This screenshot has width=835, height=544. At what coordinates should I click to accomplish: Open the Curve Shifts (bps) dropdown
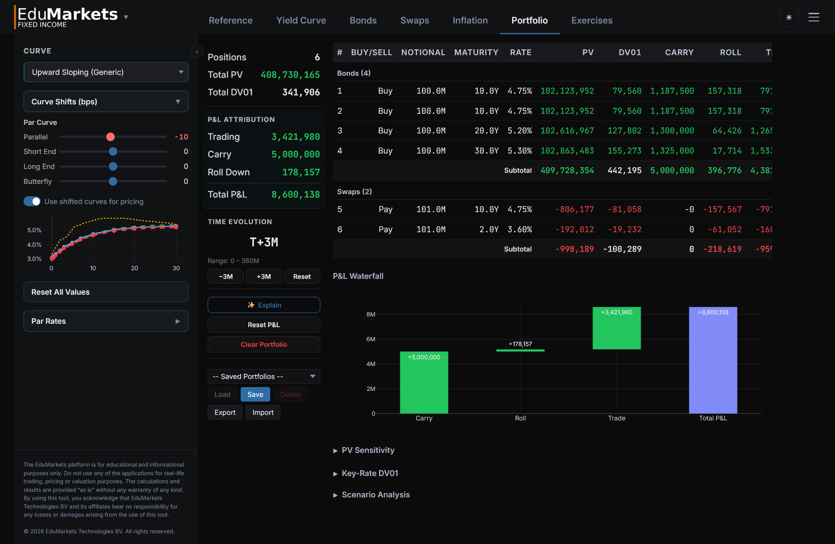click(105, 101)
